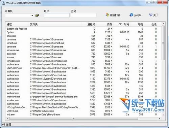Click the horizontal scrollbar left arrow
The height and width of the screenshot is (128, 169).
coord(7,119)
